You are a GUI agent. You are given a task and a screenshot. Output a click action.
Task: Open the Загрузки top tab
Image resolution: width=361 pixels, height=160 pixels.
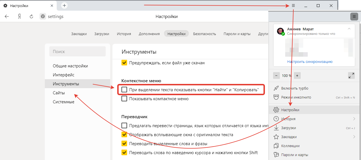102,34
